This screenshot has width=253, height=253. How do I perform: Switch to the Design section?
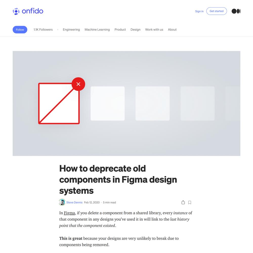click(136, 30)
